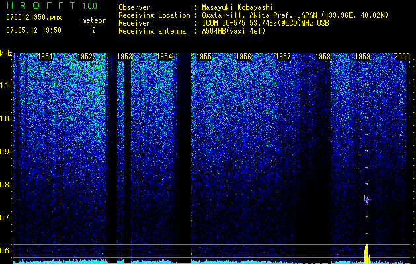The height and width of the screenshot is (264, 416).
Task: Click the 2000 time marker
Action: coord(402,57)
